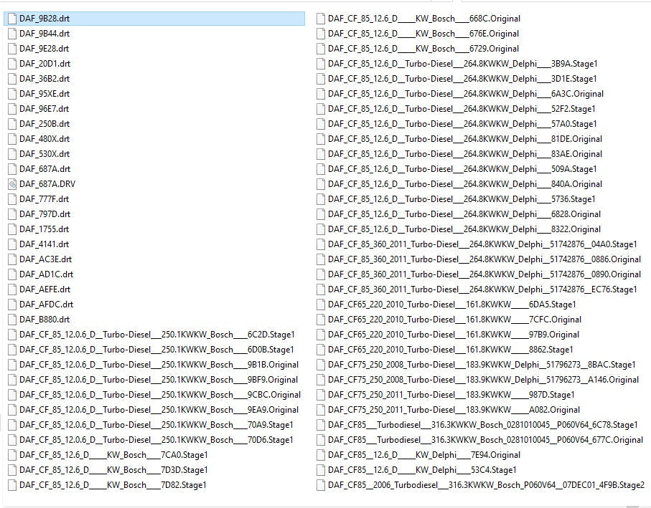This screenshot has width=651, height=508.
Task: Select the file ending in 9CBC.Original
Action: [160, 395]
